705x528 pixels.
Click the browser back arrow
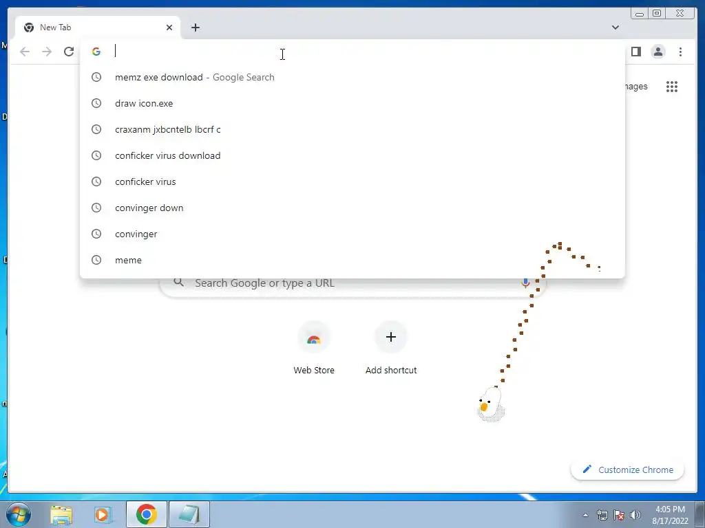(x=25, y=52)
